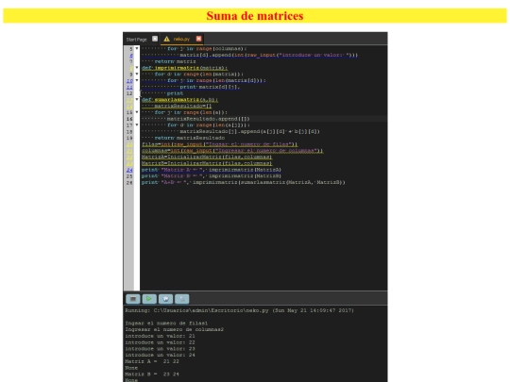Collapse the fold arrow at line 9
The width and height of the screenshot is (510, 382).
[137, 75]
